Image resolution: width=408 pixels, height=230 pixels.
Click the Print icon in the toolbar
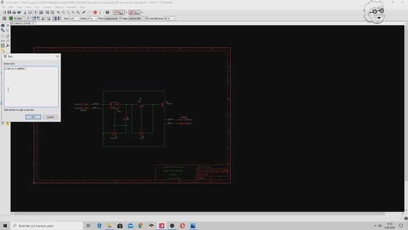click(x=14, y=12)
